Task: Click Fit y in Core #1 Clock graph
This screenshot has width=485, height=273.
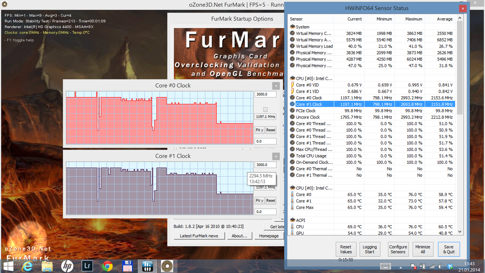Action: click(259, 200)
